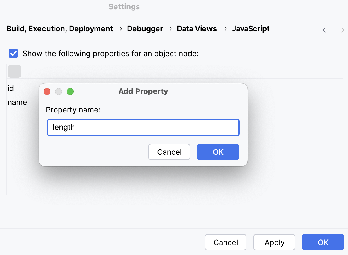Open the Debugger breadcrumb item
The image size is (348, 255).
[x=145, y=29]
